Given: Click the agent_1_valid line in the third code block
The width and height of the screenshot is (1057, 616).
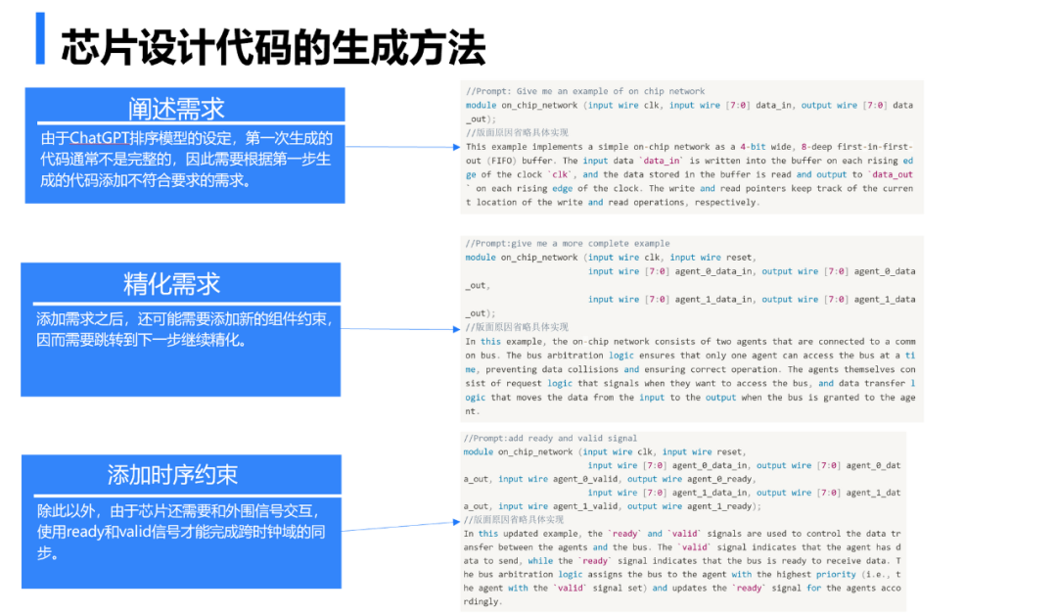Looking at the screenshot, I should pyautogui.click(x=612, y=506).
